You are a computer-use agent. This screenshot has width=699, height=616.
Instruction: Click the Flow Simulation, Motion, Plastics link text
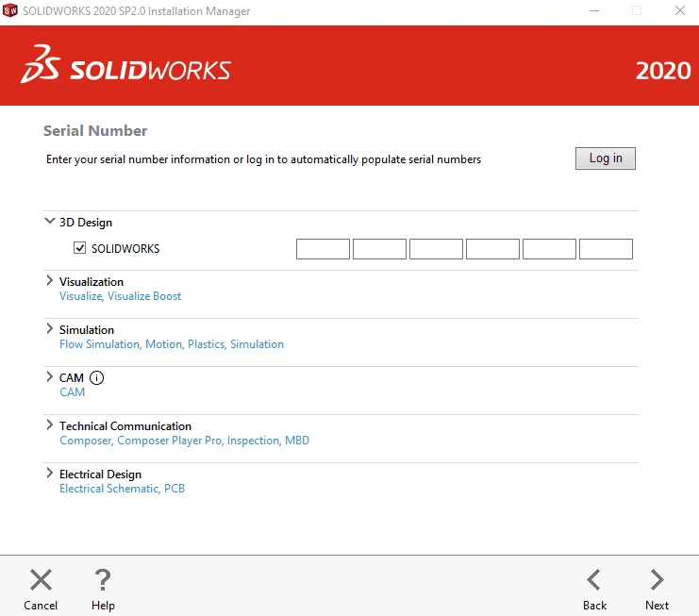[x=171, y=344]
